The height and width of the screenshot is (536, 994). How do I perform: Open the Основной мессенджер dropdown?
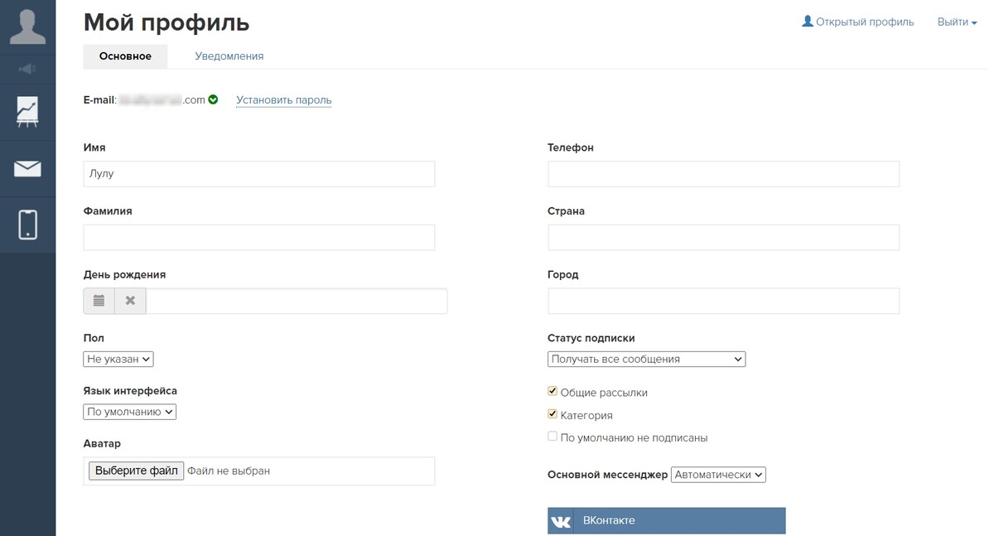(718, 475)
